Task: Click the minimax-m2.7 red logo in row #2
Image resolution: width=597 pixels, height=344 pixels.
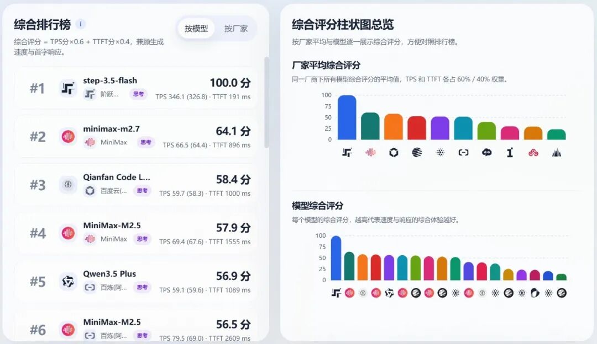Action: point(68,136)
